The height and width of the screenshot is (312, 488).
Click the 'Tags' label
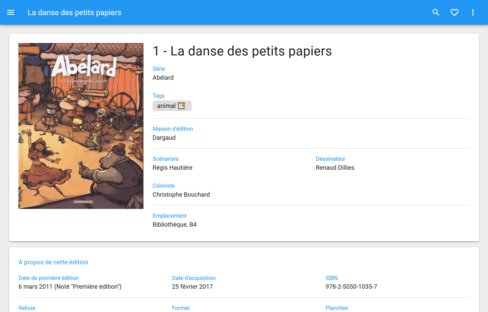(x=158, y=96)
